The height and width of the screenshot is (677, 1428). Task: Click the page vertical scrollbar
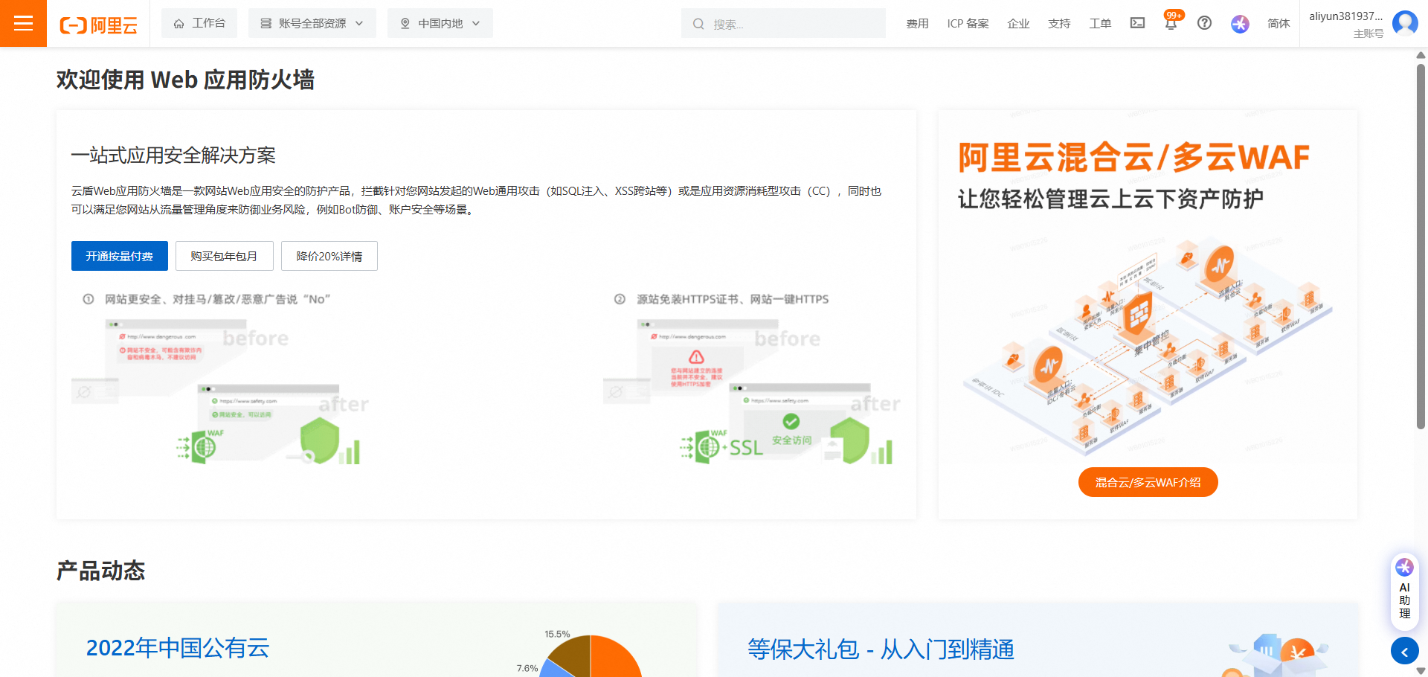point(1421,246)
